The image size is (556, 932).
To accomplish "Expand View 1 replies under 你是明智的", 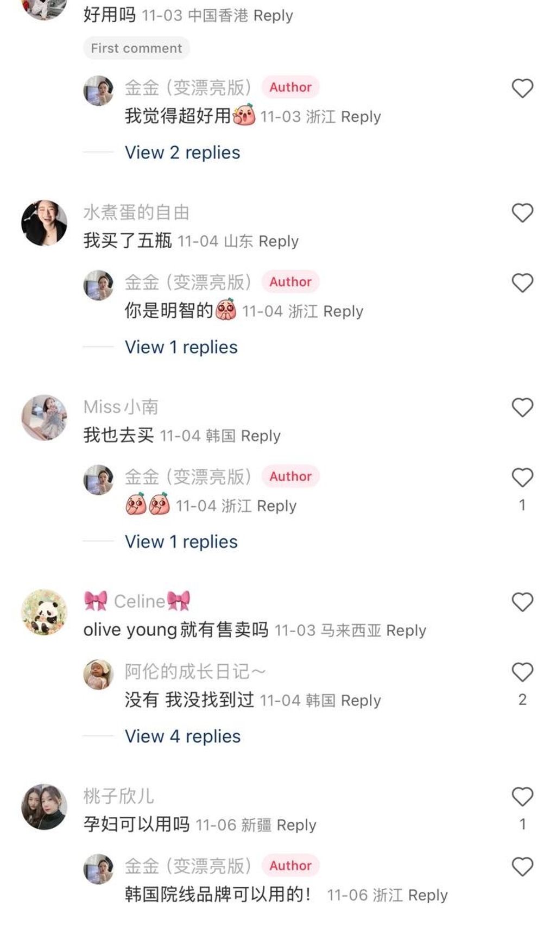I will [181, 347].
